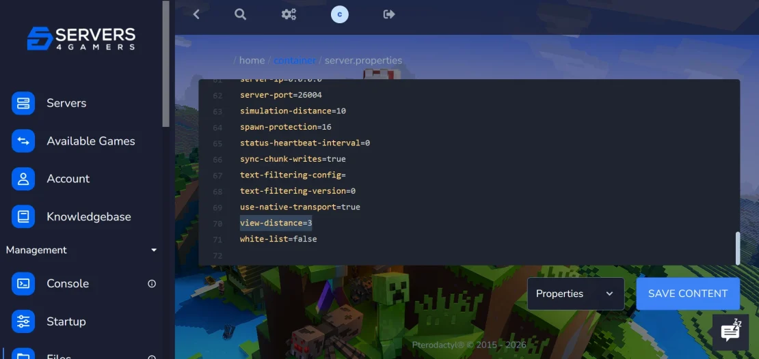Click the Available Games arrows icon

[x=23, y=141]
